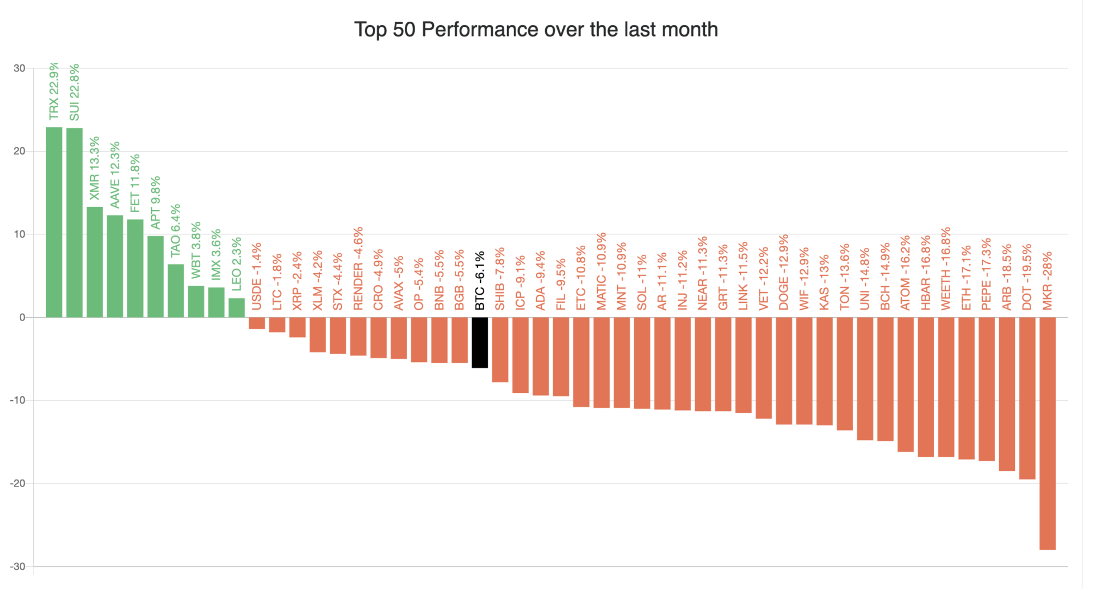
Task: Select the LEO 2.3% green bar
Action: 237,307
